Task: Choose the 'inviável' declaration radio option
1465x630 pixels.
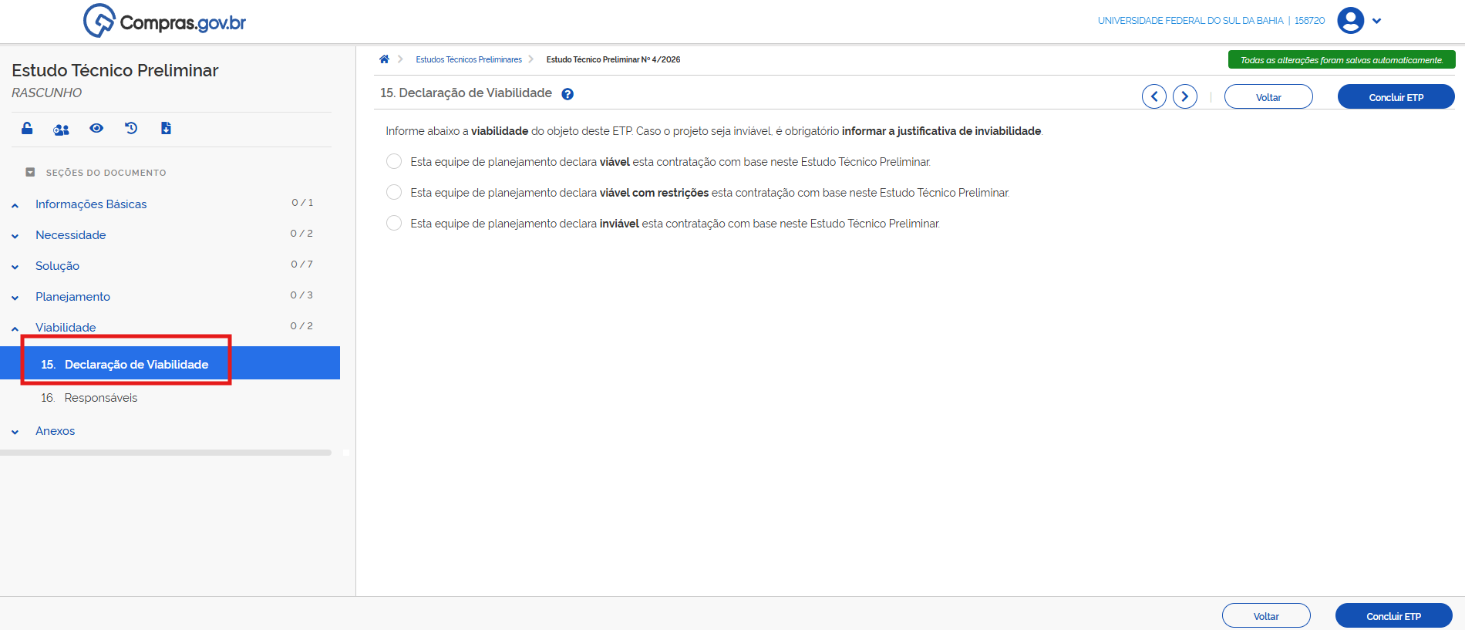Action: 394,224
